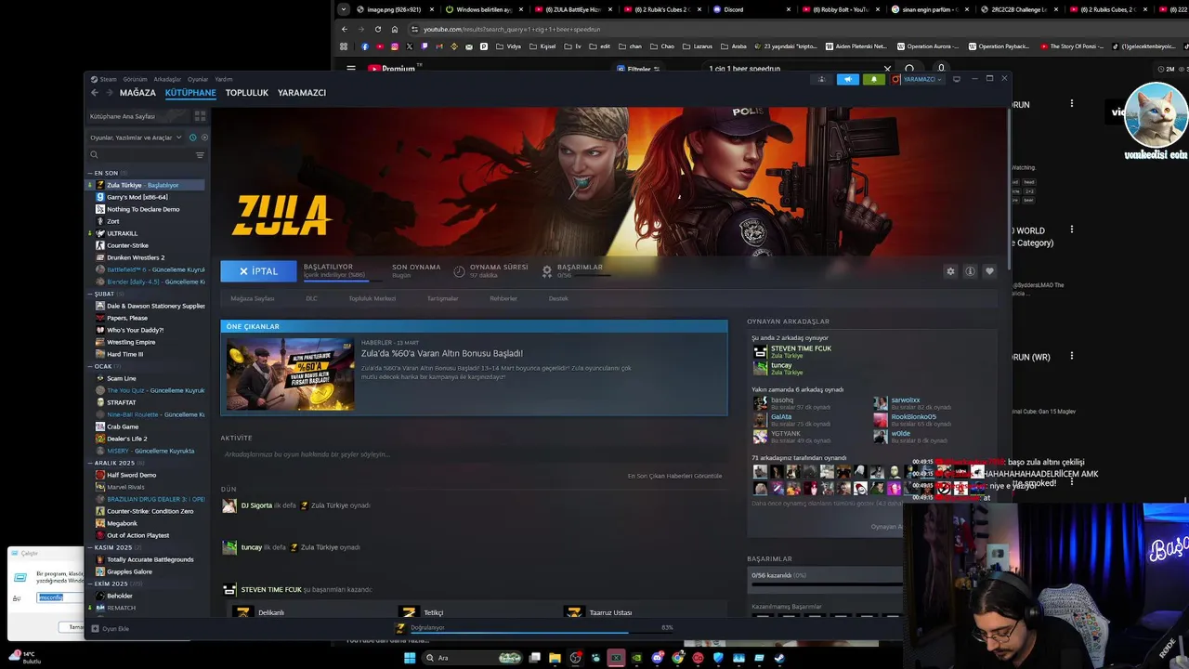The width and height of the screenshot is (1189, 669).
Task: Open the Steam menu
Action: coord(103,79)
